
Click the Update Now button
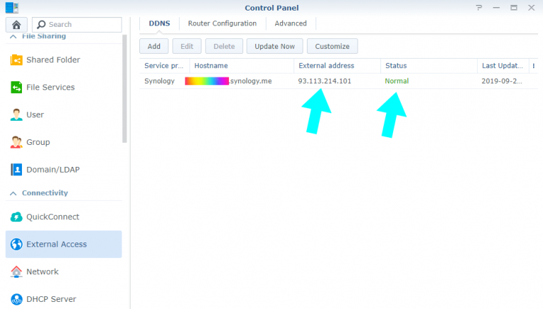(274, 46)
